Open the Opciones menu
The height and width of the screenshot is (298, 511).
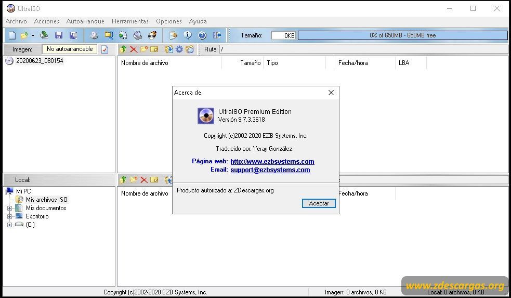tap(169, 21)
